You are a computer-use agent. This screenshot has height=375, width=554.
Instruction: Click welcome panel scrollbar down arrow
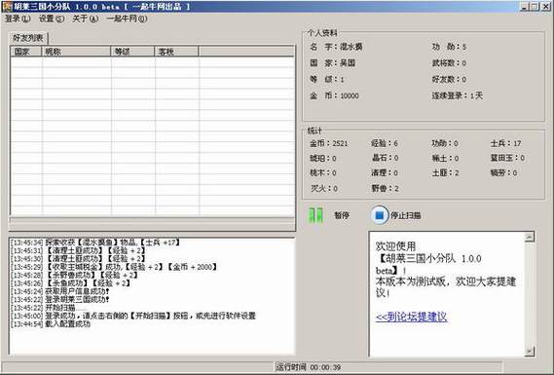point(530,351)
